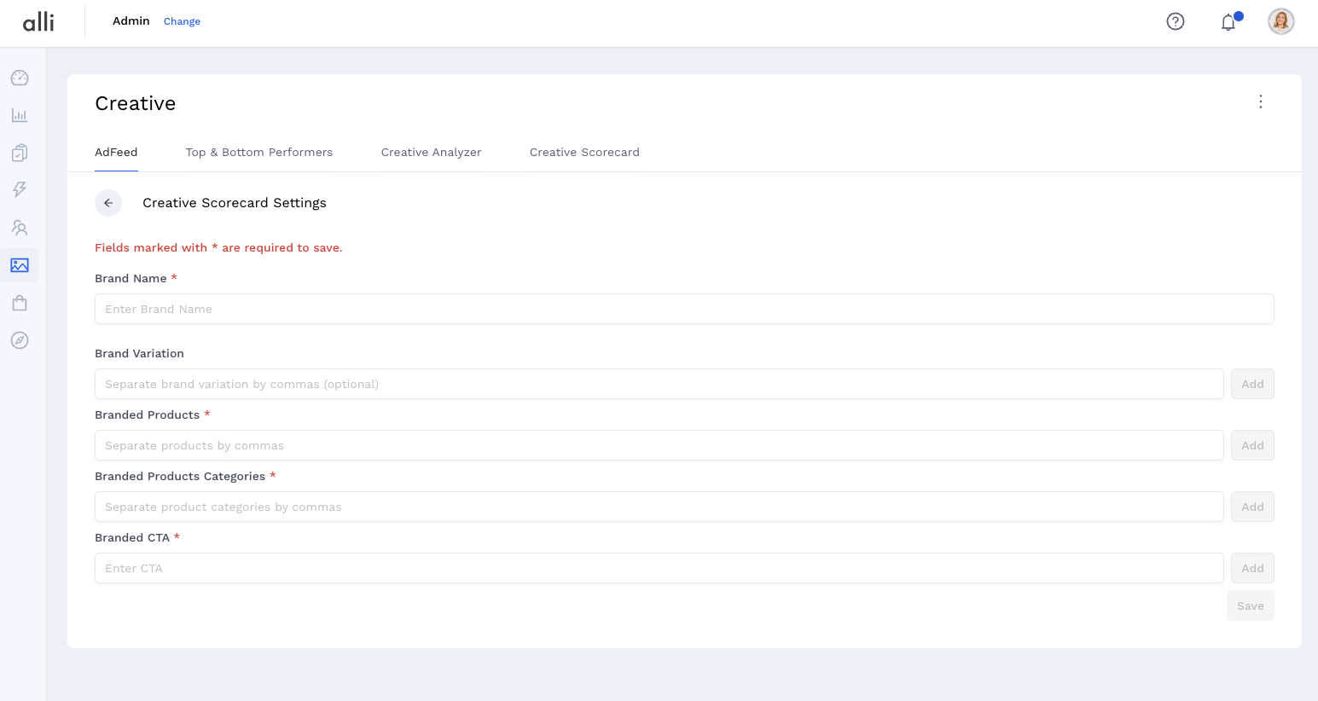Screen dimensions: 1318x701
Task: Click into the Brand Name input field
Action: [684, 309]
